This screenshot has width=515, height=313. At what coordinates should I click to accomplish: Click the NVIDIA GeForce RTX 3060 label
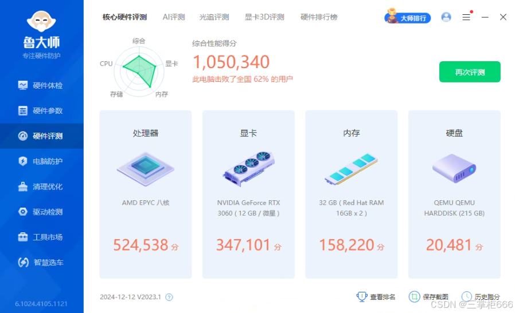(249, 208)
